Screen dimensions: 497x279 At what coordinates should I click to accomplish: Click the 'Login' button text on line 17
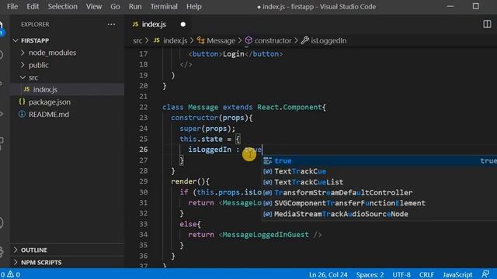click(x=233, y=54)
